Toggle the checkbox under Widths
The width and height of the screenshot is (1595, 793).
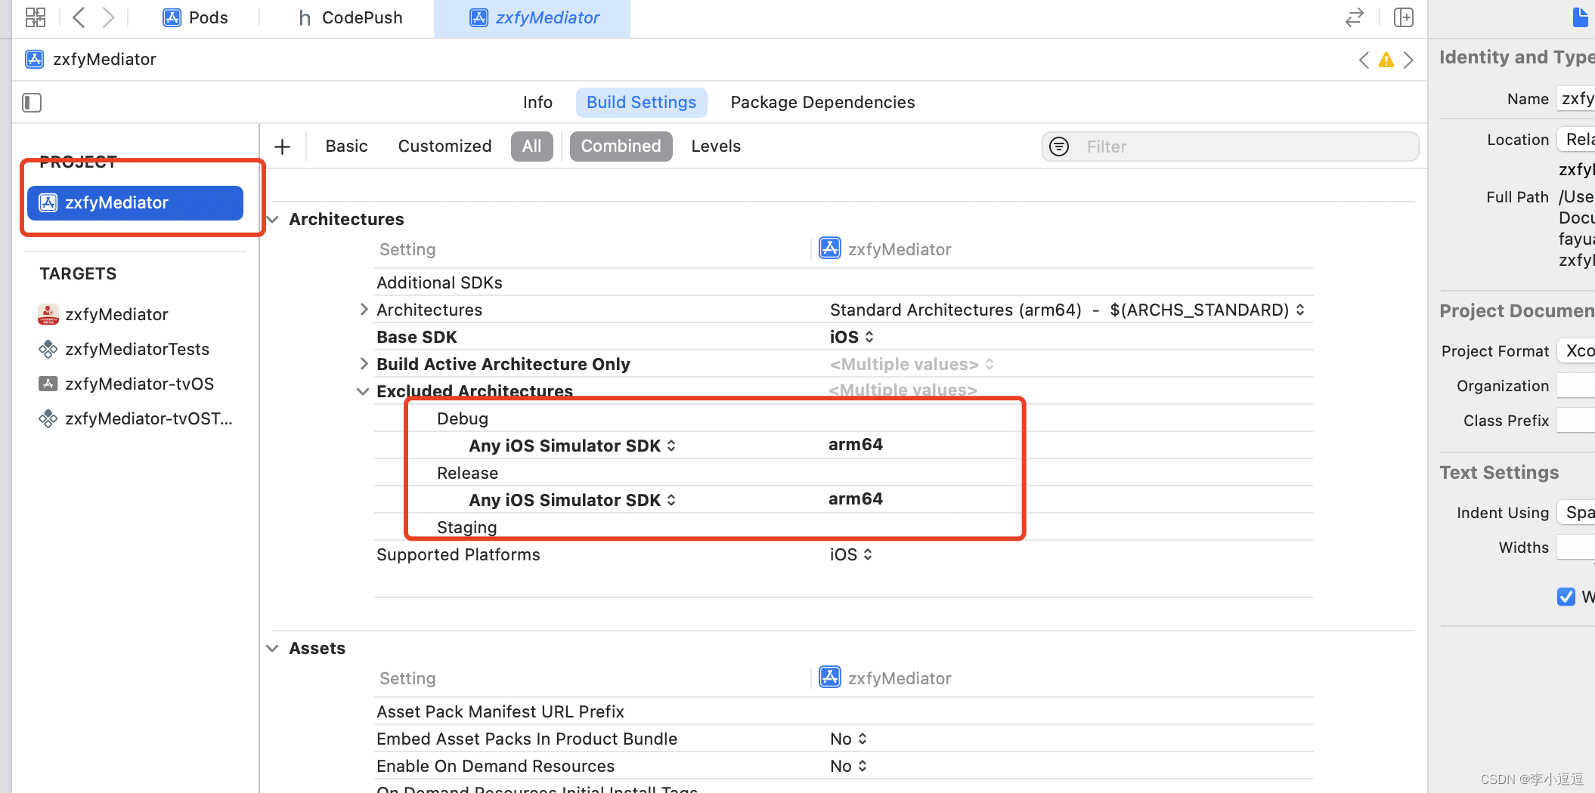pyautogui.click(x=1566, y=597)
